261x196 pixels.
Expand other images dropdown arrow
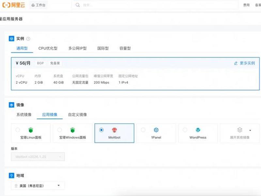pos(250,130)
